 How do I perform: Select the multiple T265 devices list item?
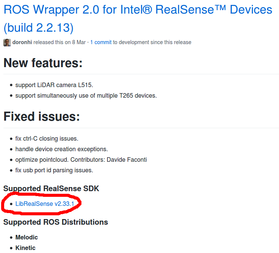[86, 96]
